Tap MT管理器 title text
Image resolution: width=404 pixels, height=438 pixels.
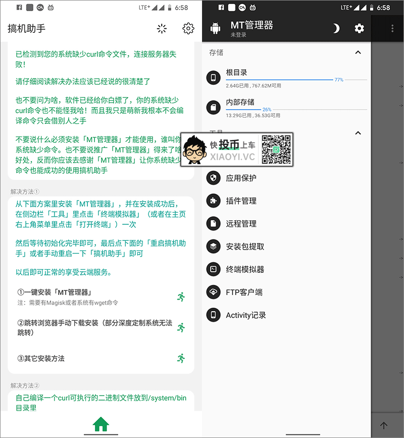(252, 25)
